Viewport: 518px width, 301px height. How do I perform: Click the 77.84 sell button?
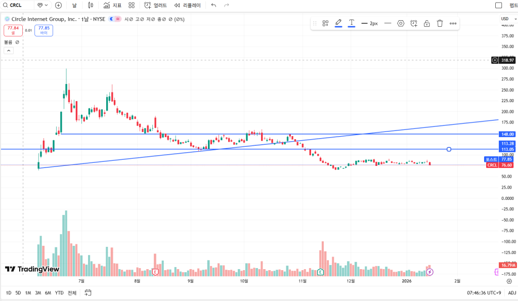13,30
